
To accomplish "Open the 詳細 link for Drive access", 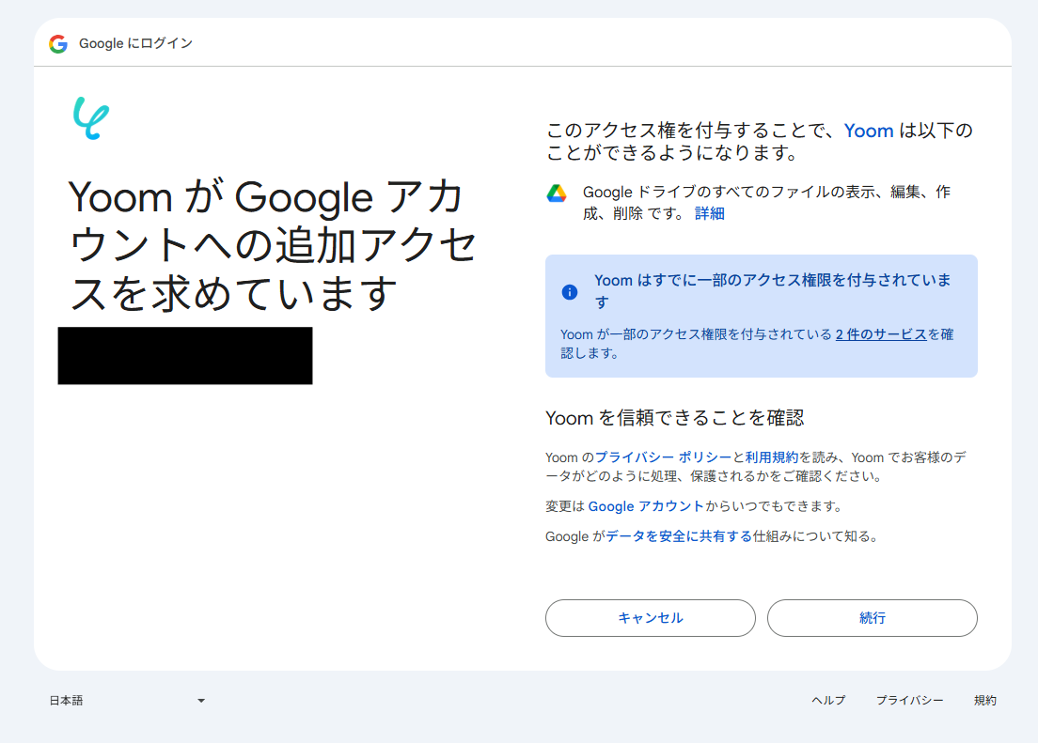I will pyautogui.click(x=710, y=213).
